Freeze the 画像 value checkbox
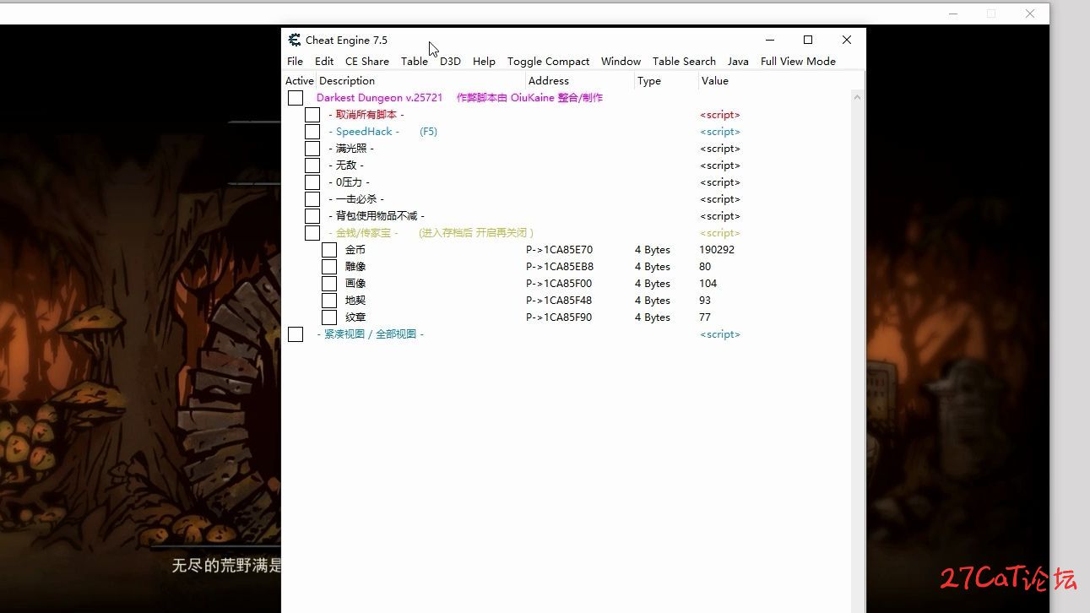This screenshot has width=1090, height=613. pos(329,284)
